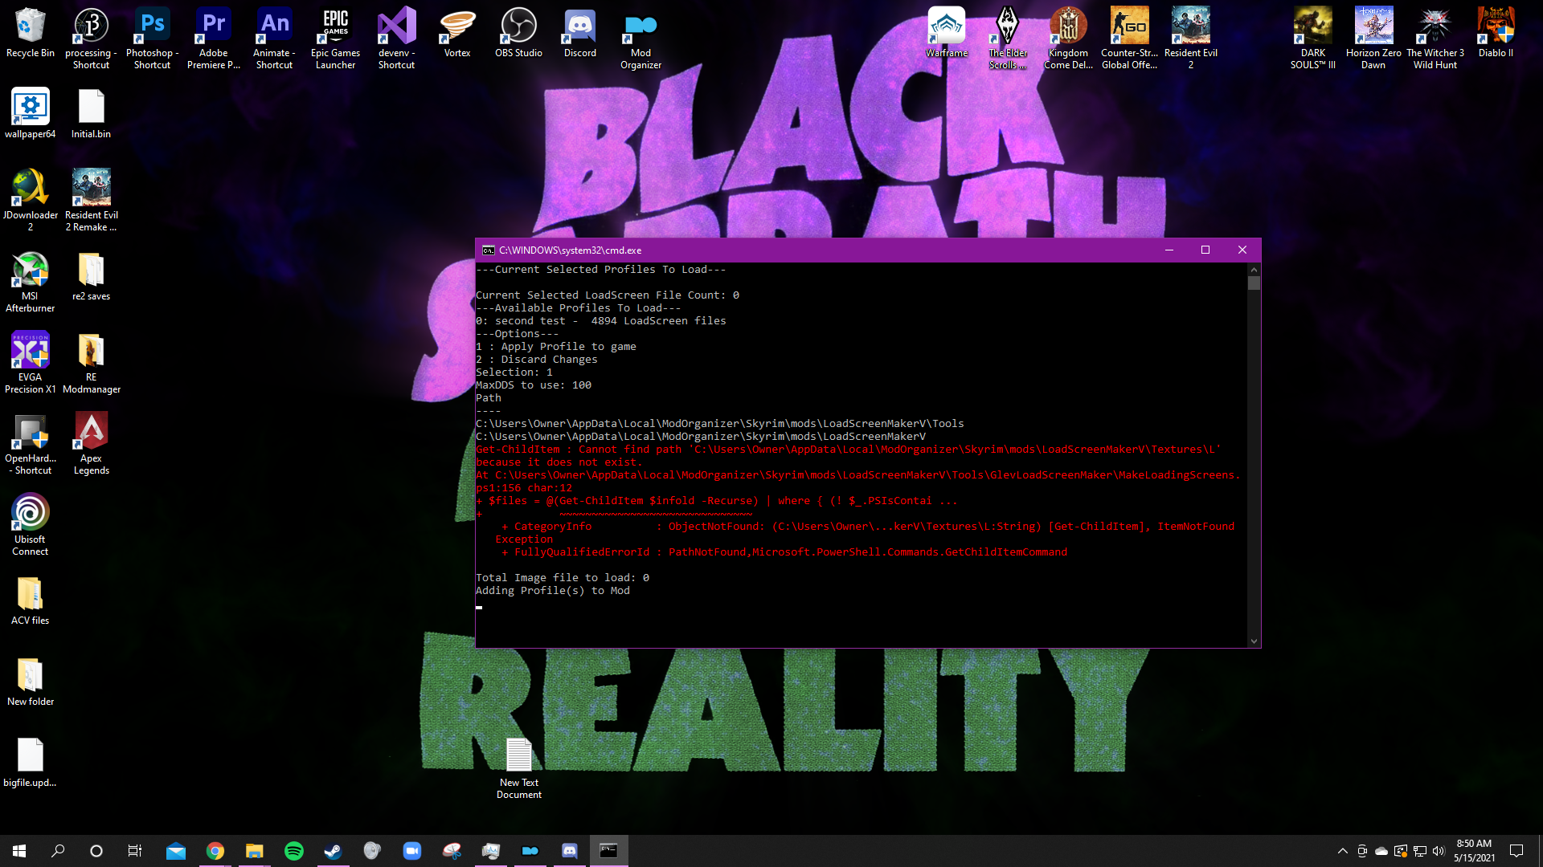Select the Adobe Premiere Pro desktop icon

(214, 39)
